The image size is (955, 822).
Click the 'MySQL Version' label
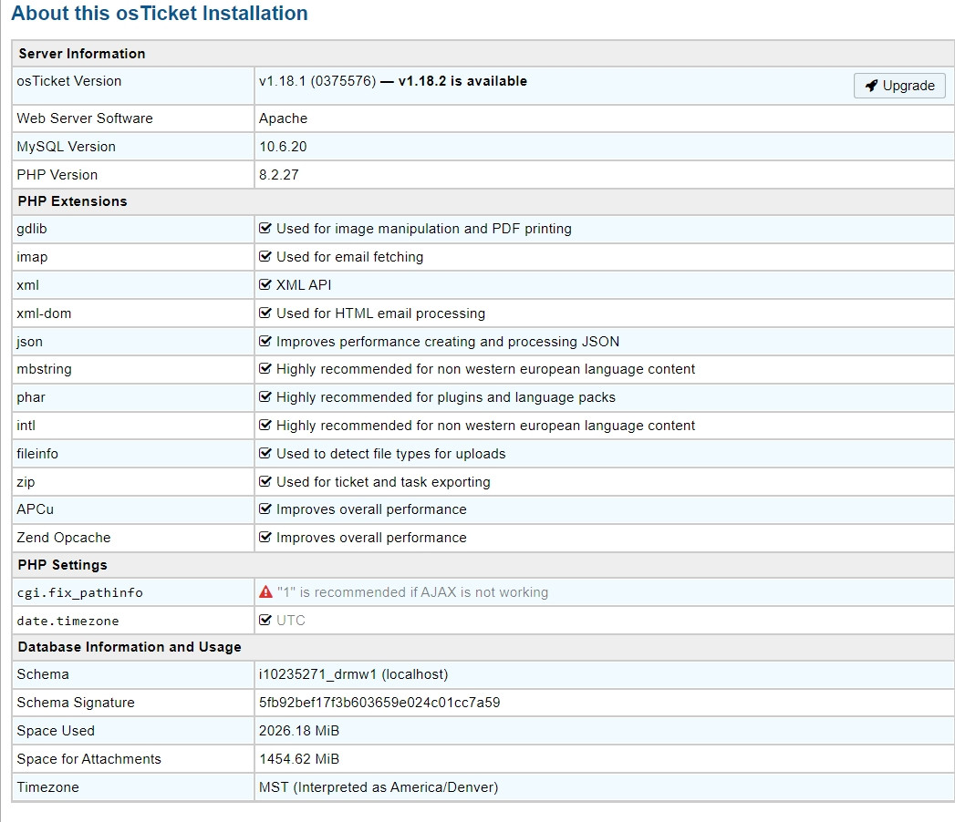[66, 147]
